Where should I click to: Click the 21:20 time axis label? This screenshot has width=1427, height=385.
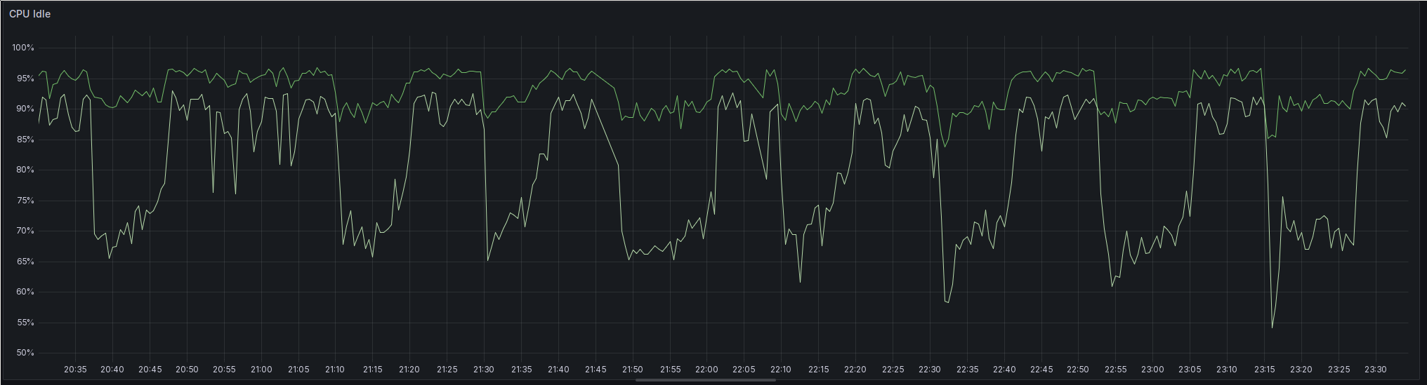click(x=409, y=370)
